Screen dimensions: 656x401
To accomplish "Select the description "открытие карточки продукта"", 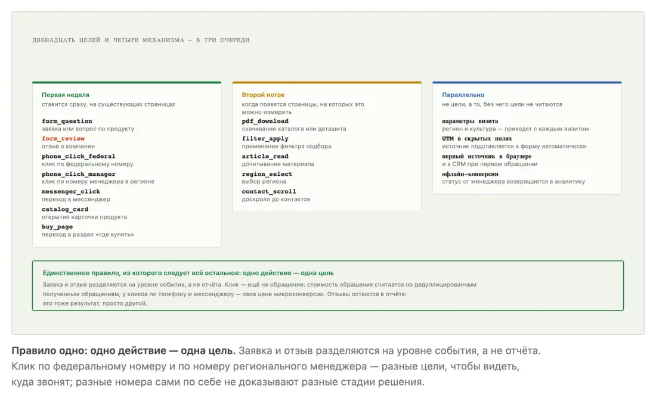I will [x=84, y=217].
